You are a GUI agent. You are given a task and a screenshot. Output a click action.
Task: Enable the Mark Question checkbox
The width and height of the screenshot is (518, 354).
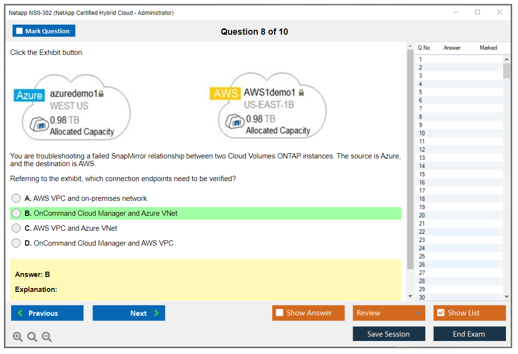pyautogui.click(x=20, y=31)
